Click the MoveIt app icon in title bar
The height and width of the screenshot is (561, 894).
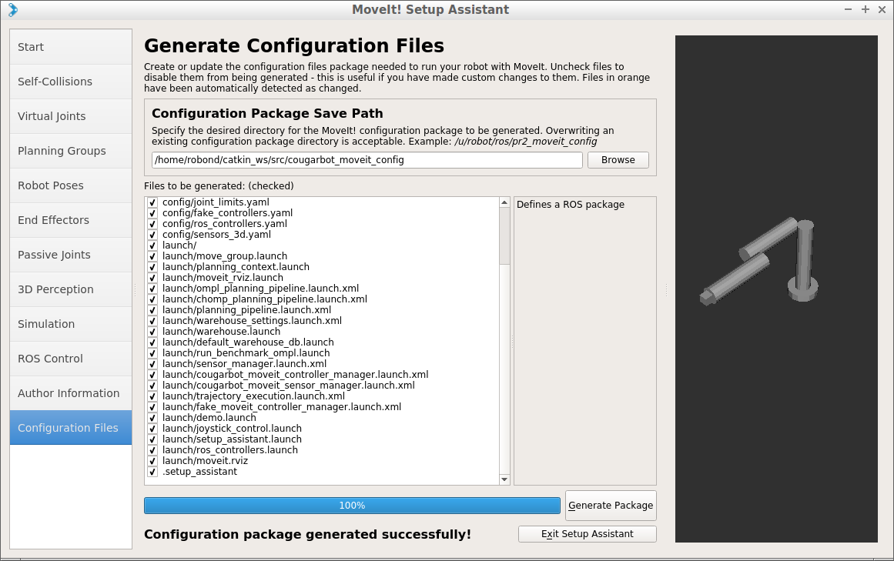[x=12, y=10]
